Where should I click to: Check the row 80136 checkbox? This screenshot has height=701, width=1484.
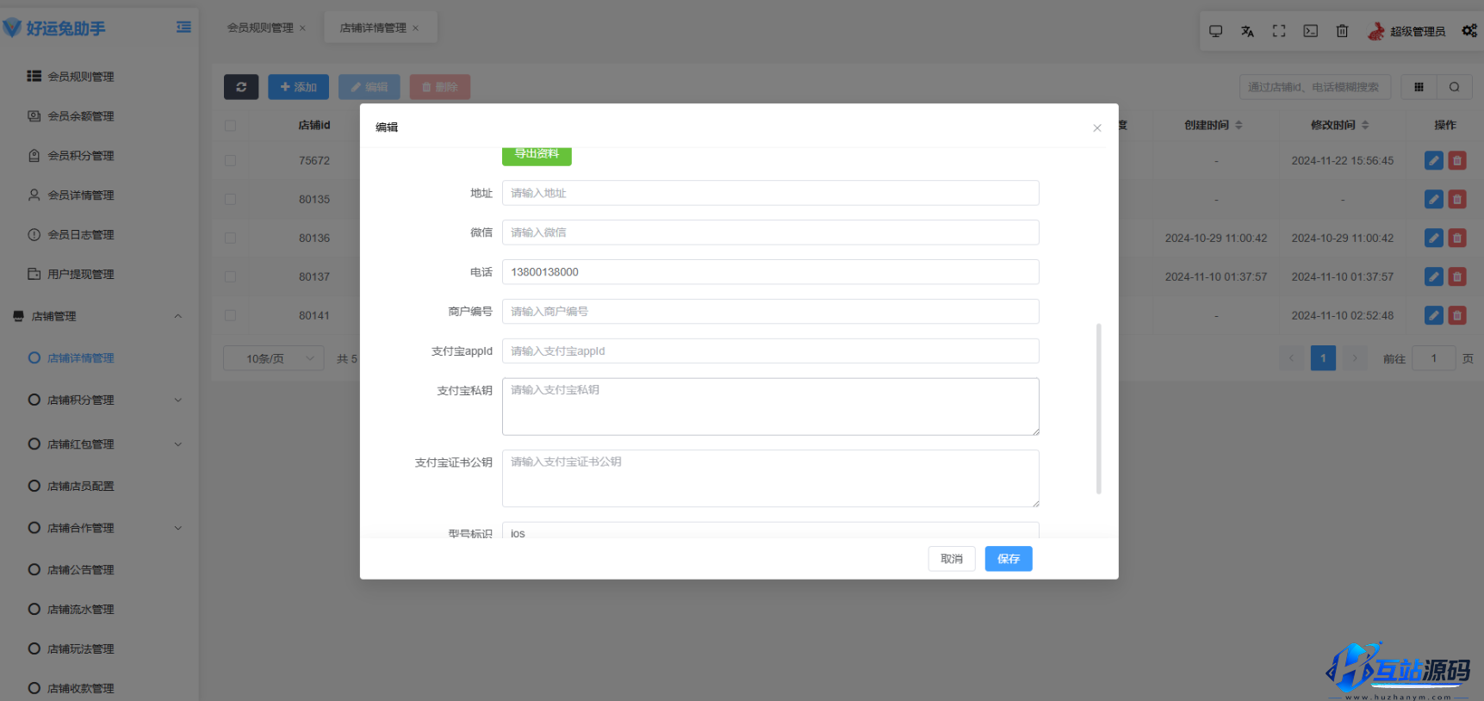pyautogui.click(x=230, y=238)
